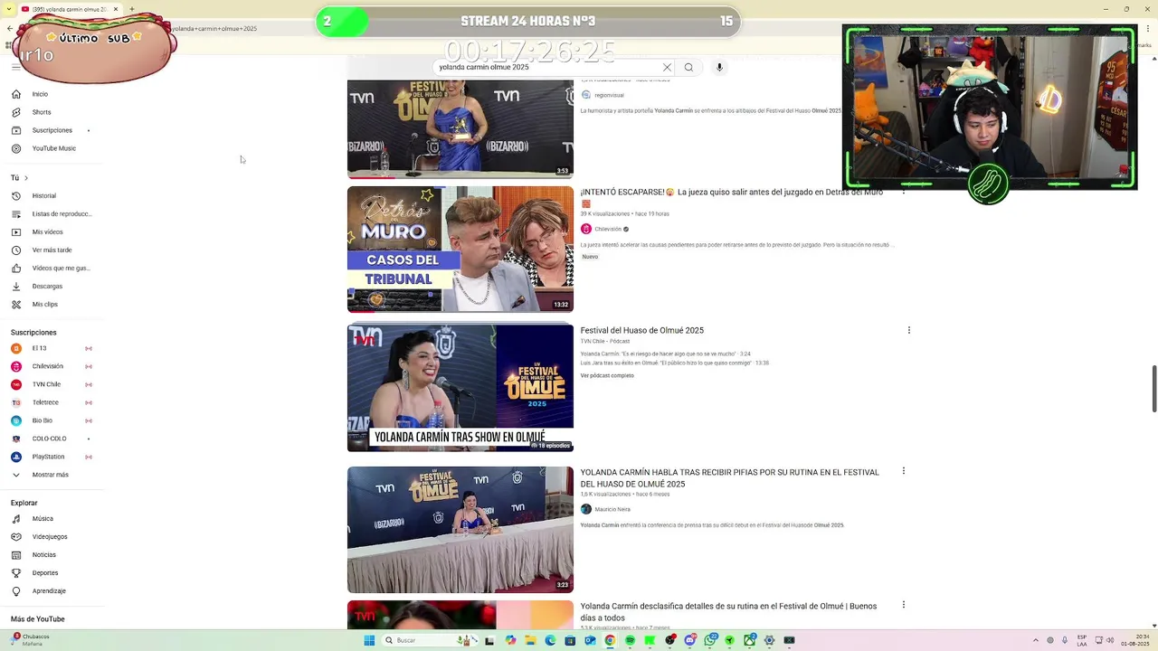Click the search magnifier button
1158x651 pixels.
pos(688,67)
